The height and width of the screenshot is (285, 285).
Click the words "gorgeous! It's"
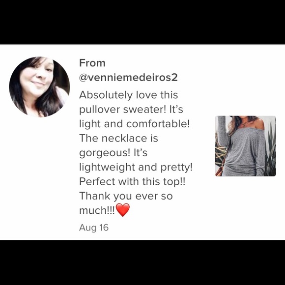tap(113, 153)
